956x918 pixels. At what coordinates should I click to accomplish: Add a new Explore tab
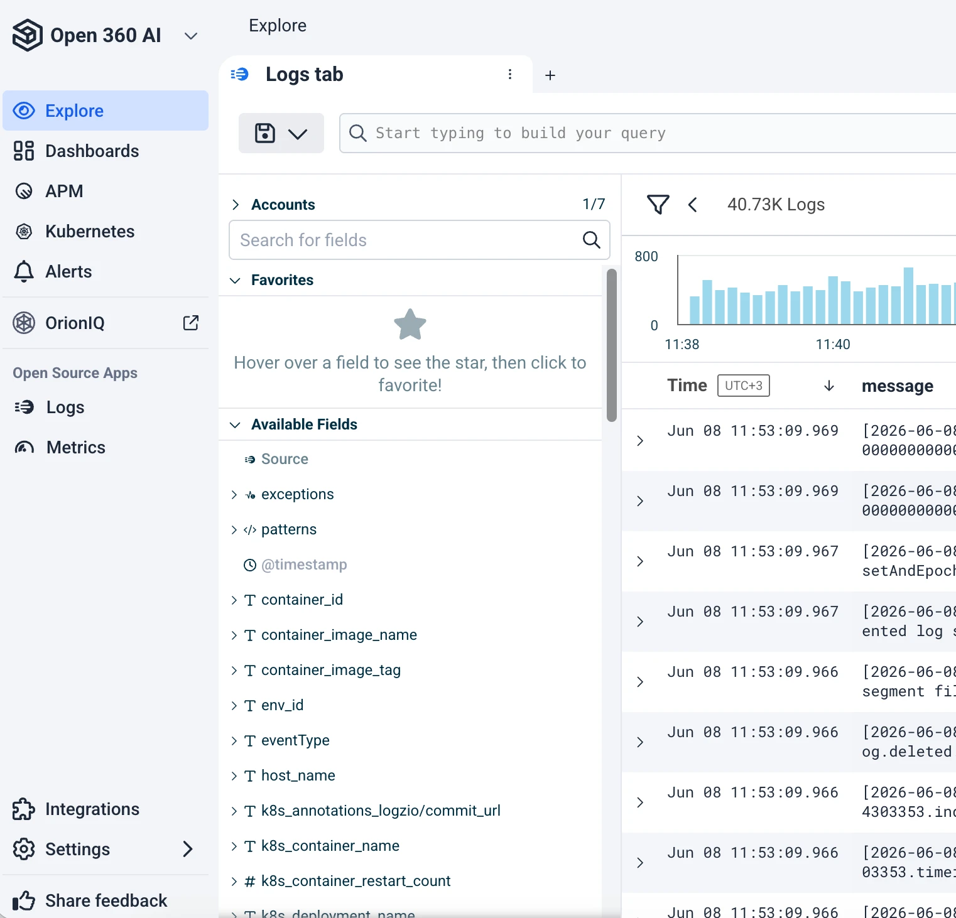pos(550,75)
